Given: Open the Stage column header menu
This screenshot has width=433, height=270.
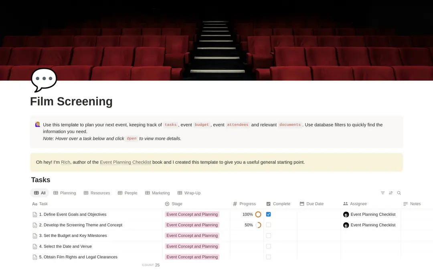Looking at the screenshot, I should (174, 204).
